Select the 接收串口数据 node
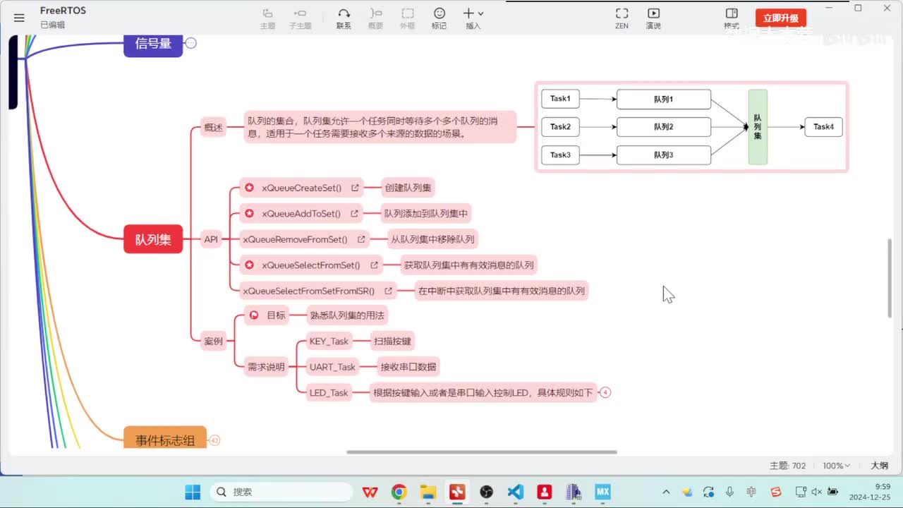The width and height of the screenshot is (903, 508). pos(408,367)
